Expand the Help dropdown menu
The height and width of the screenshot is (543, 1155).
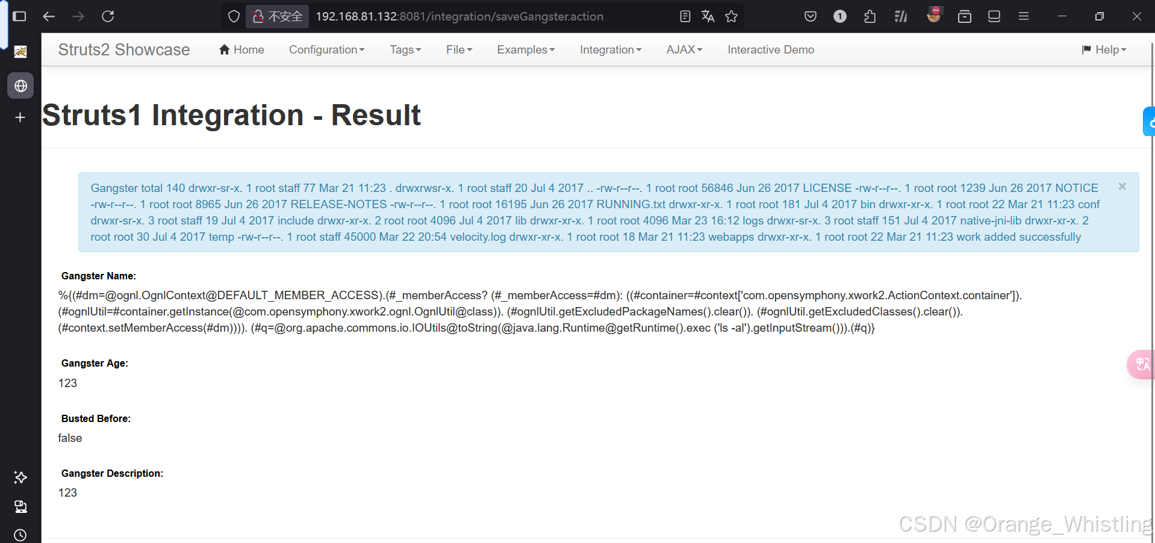pos(1104,50)
